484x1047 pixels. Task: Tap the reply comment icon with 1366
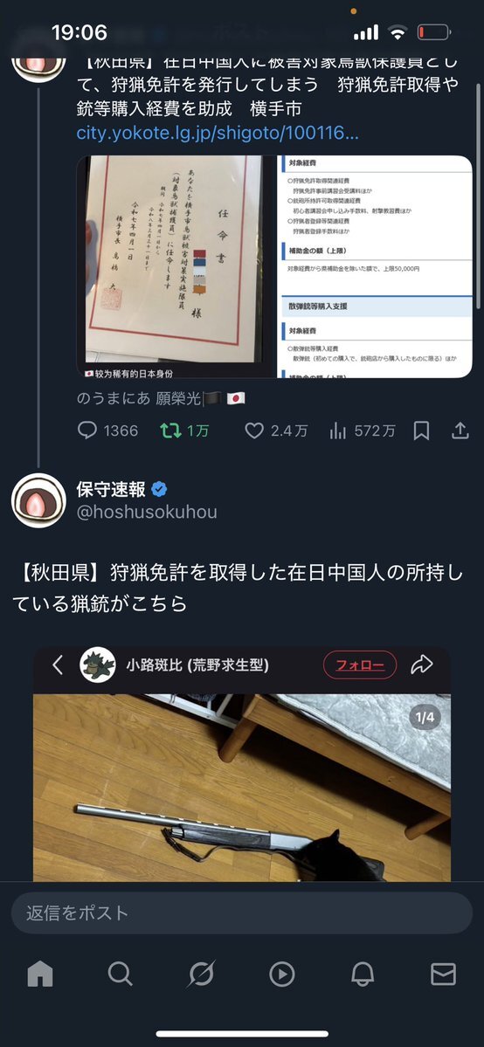(87, 431)
